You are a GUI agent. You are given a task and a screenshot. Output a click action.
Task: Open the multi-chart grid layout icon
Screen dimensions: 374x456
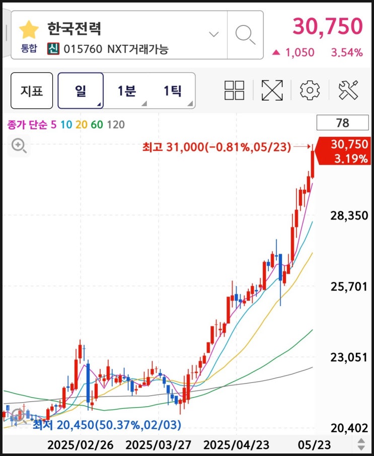click(235, 90)
